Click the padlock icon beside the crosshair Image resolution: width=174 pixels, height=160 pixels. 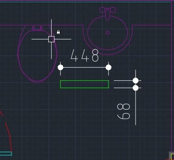(58, 32)
